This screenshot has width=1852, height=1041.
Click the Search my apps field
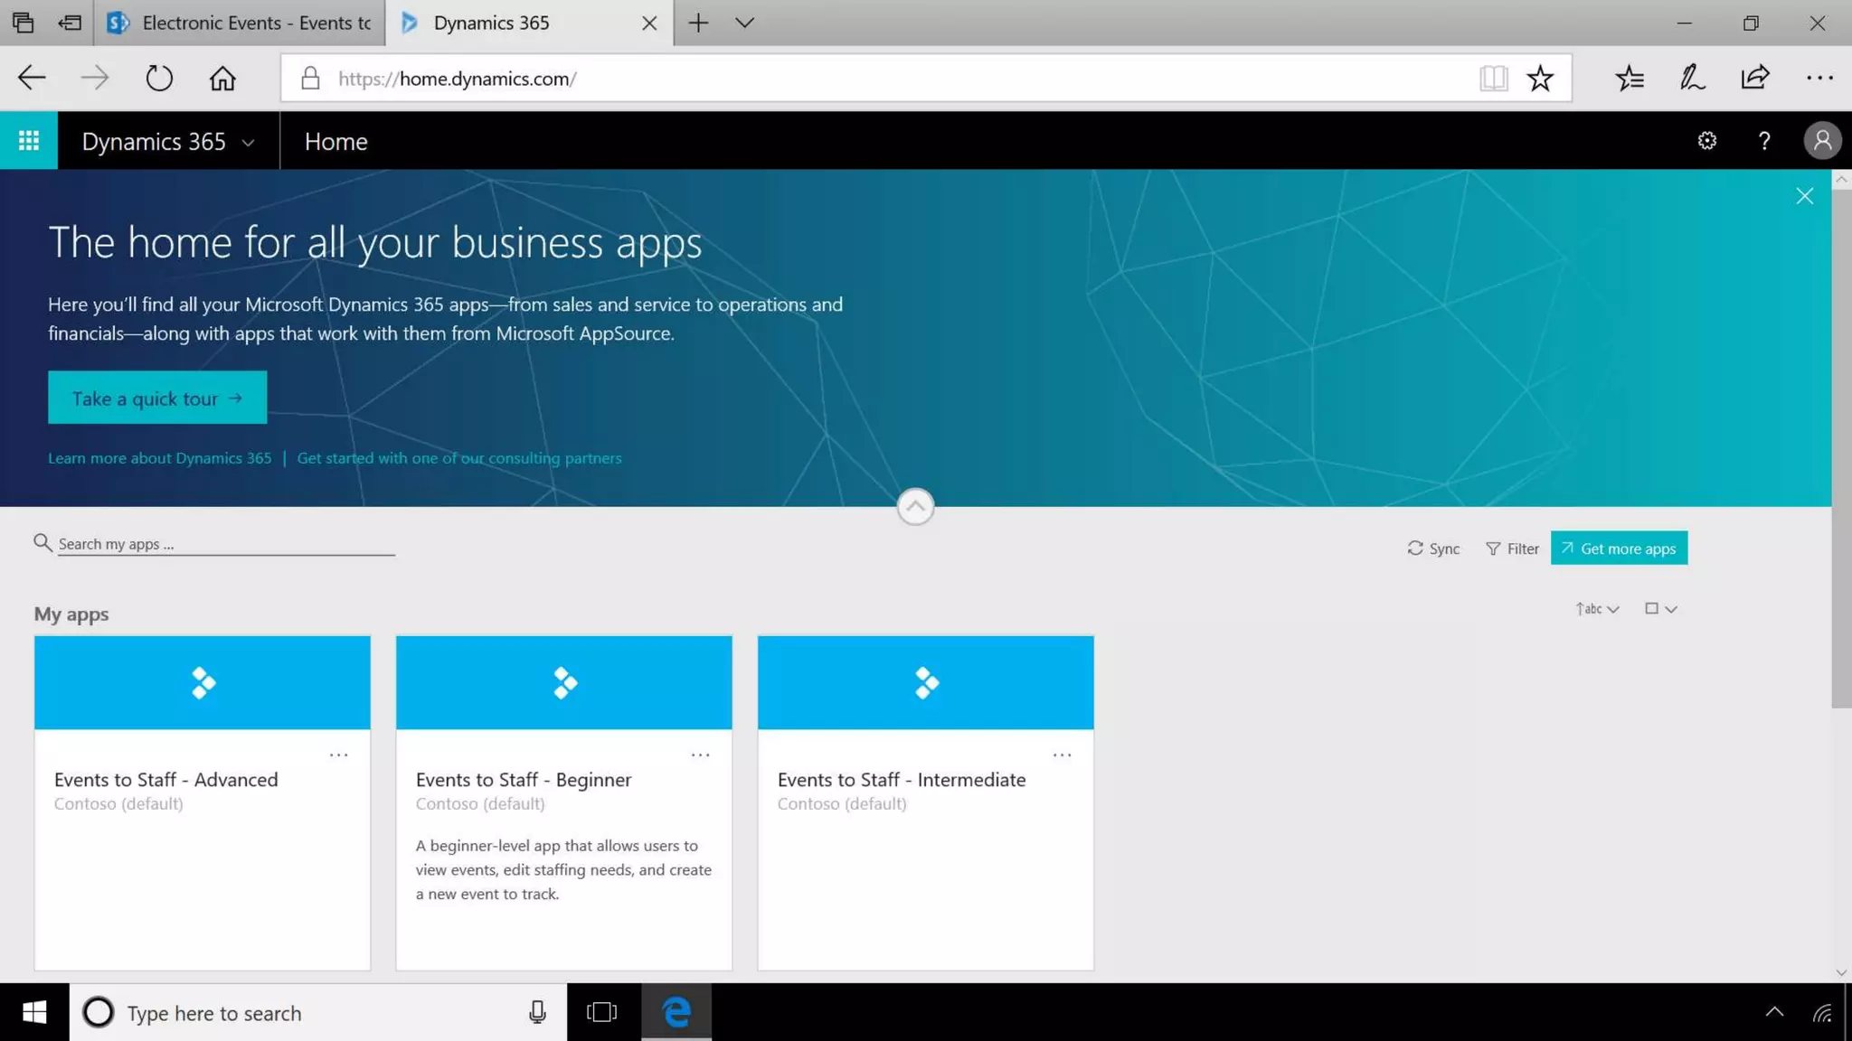pyautogui.click(x=226, y=544)
